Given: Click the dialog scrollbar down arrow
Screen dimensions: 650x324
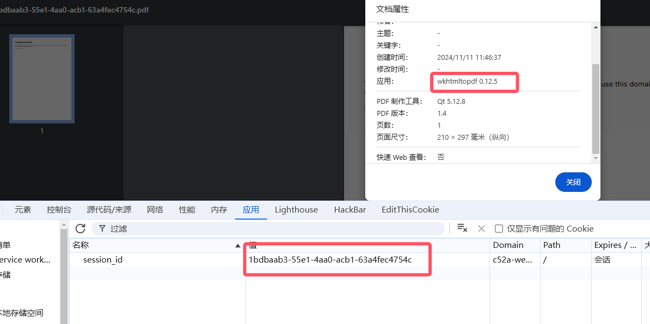Looking at the screenshot, I should pyautogui.click(x=596, y=158).
